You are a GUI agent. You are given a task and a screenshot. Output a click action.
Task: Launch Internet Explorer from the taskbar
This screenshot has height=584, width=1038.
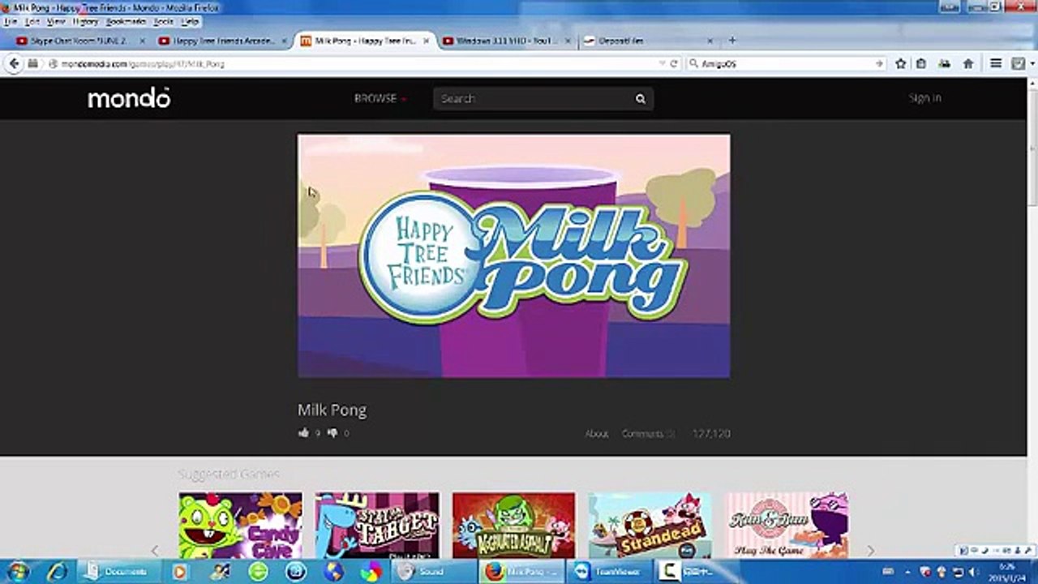pos(58,572)
